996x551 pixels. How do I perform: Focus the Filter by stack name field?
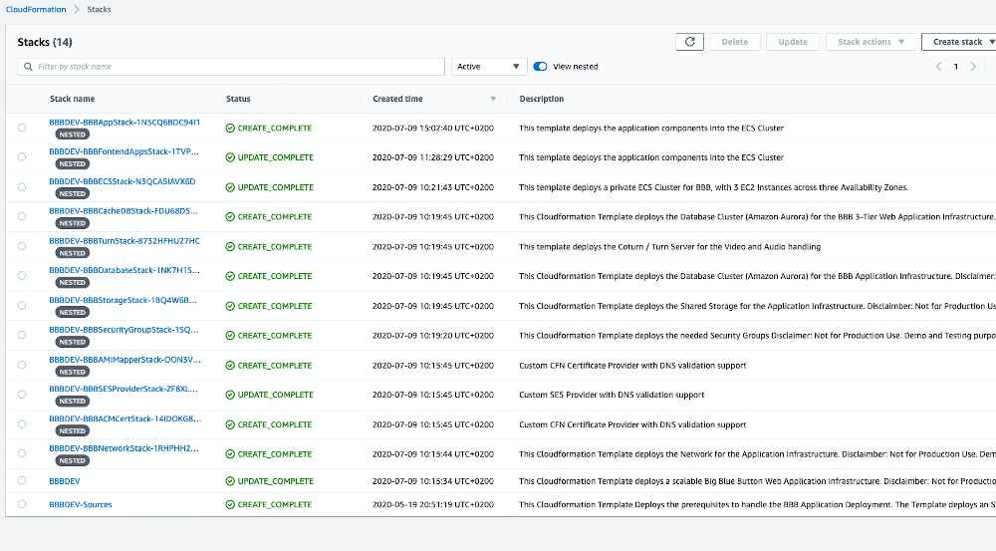pos(231,66)
